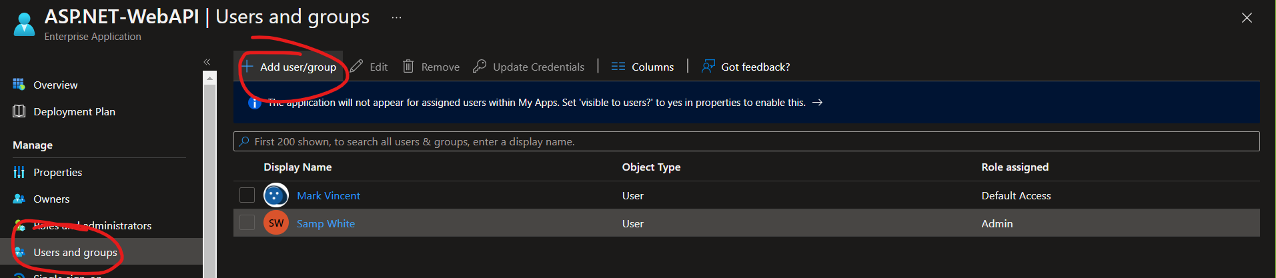The image size is (1276, 278).
Task: Open Properties in the sidebar
Action: tap(58, 172)
